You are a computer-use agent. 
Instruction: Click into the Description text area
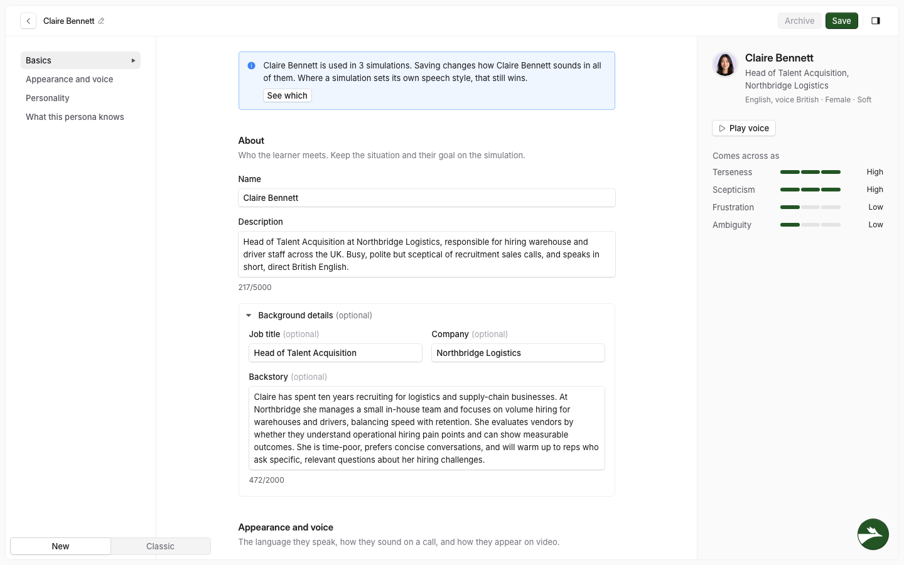[427, 254]
